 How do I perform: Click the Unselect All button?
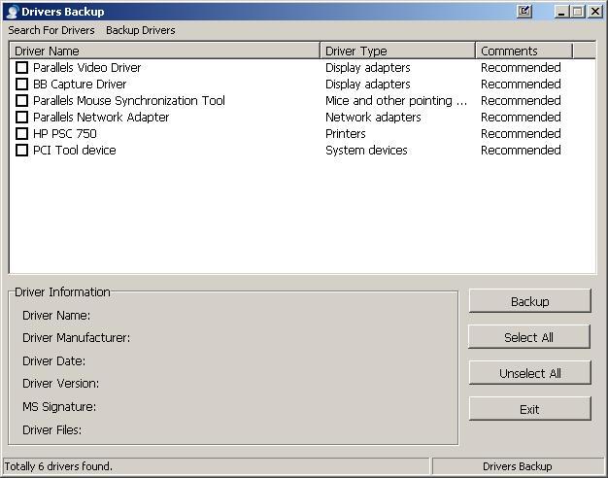click(x=529, y=373)
